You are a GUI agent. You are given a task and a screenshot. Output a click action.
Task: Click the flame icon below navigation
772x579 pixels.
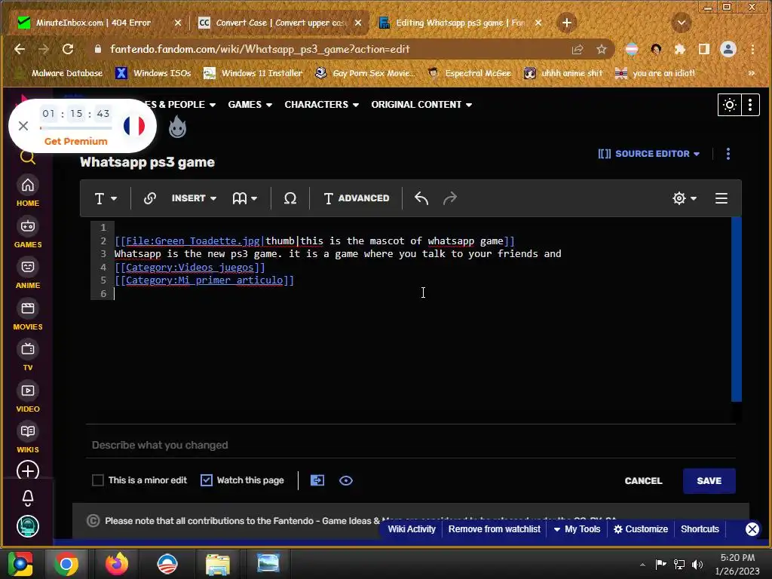click(x=177, y=127)
